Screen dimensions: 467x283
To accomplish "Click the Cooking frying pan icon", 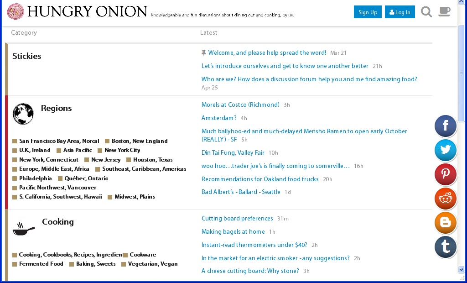I will (x=24, y=228).
